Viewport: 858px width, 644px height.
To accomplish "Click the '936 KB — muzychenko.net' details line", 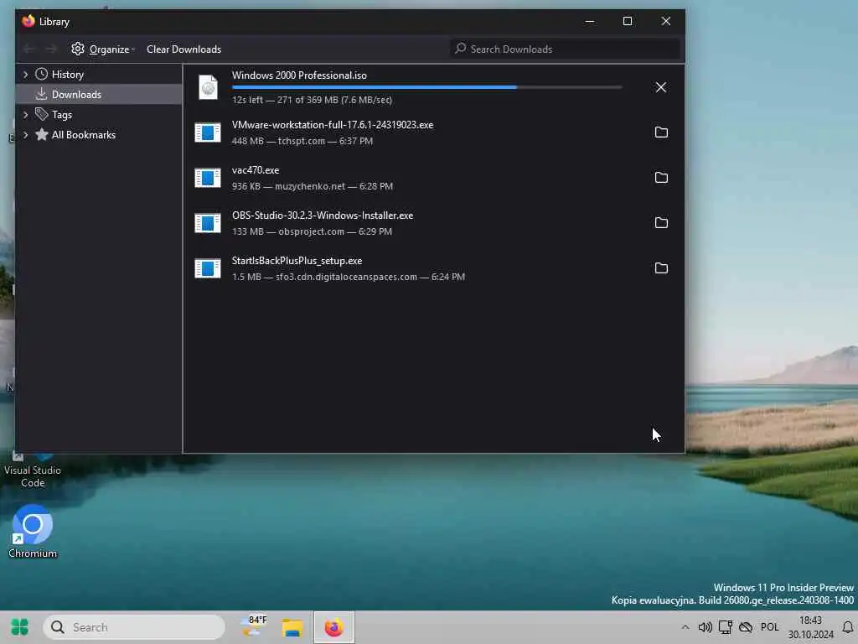I will (x=312, y=187).
